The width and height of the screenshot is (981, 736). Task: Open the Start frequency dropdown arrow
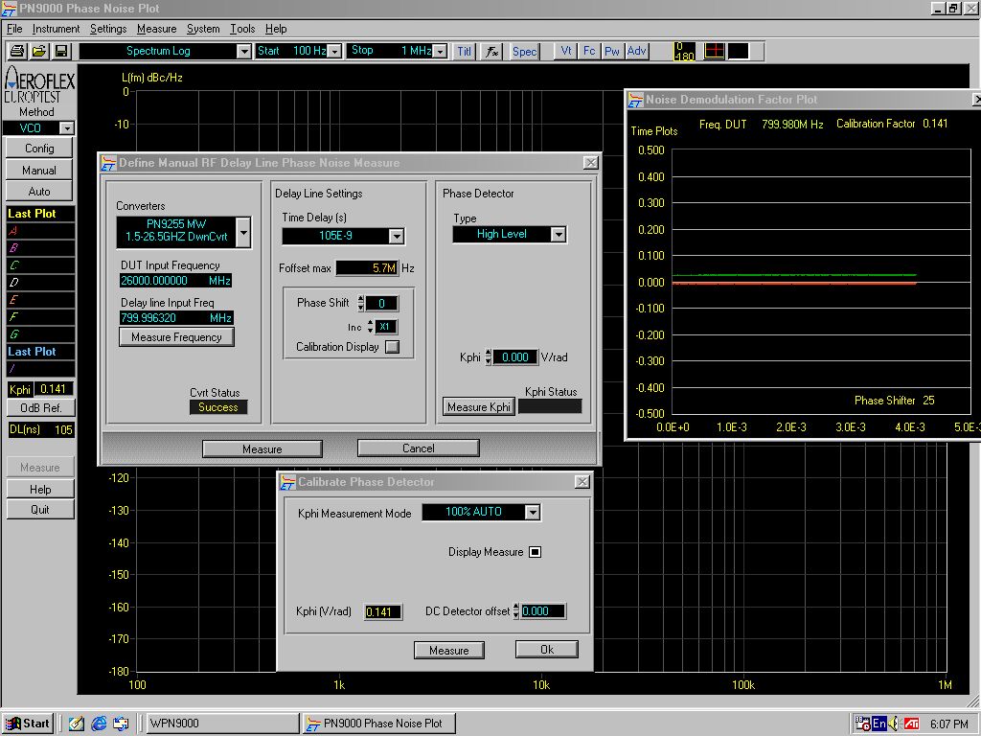(335, 52)
